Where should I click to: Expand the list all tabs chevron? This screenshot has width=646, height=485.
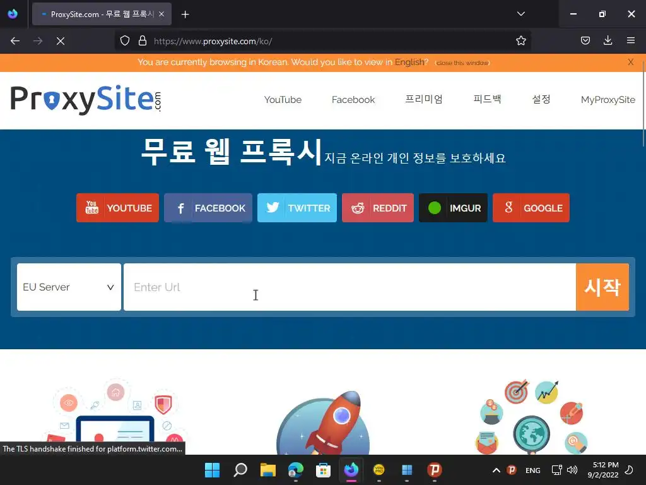520,14
